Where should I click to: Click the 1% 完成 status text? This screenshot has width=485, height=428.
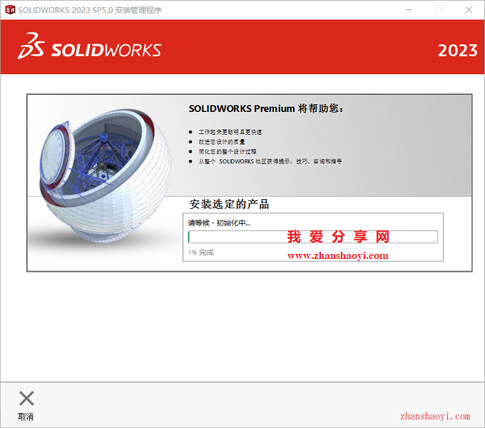coord(200,253)
